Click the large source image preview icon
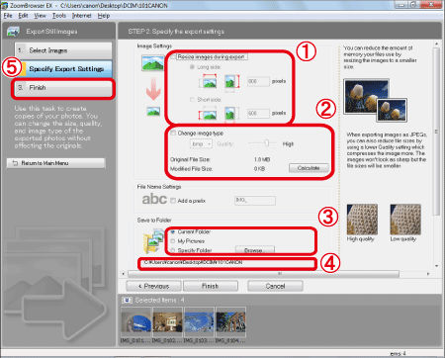 pyautogui.click(x=152, y=63)
